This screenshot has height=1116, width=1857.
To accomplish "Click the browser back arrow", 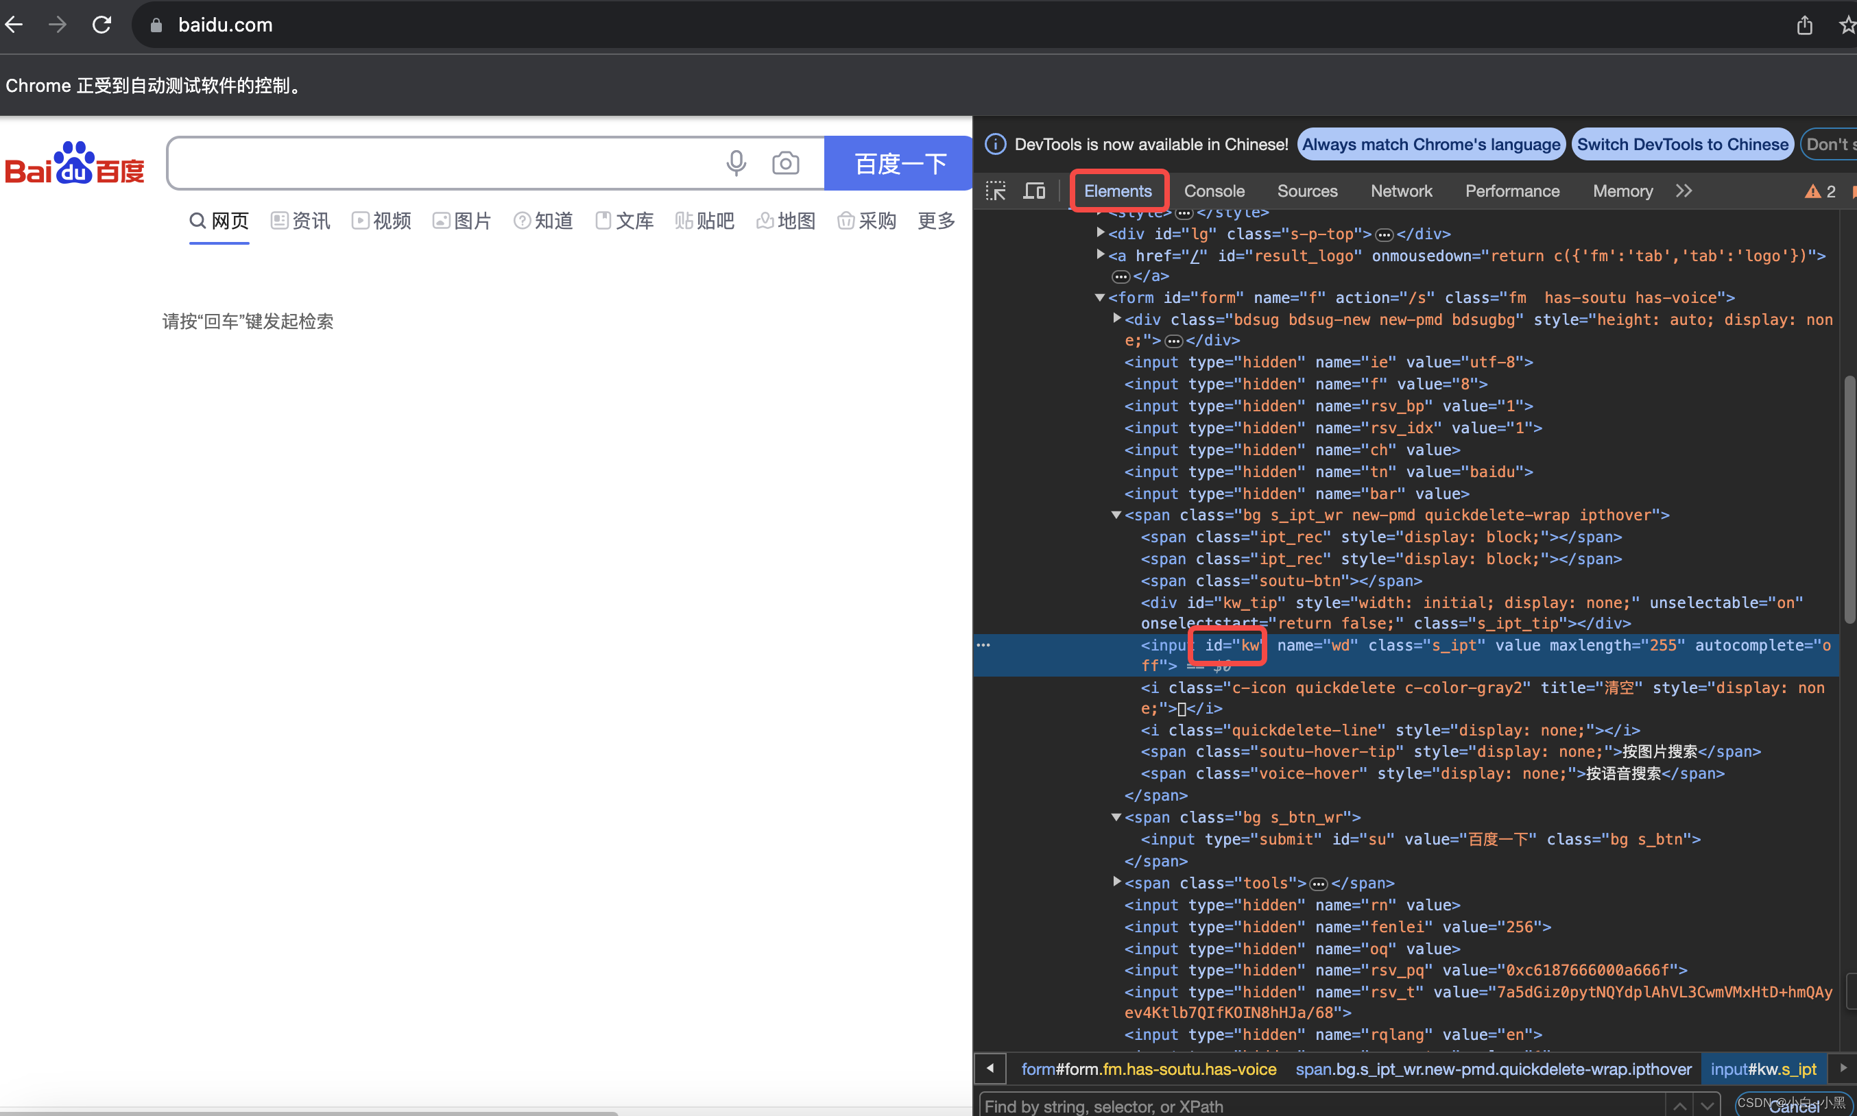I will point(14,25).
